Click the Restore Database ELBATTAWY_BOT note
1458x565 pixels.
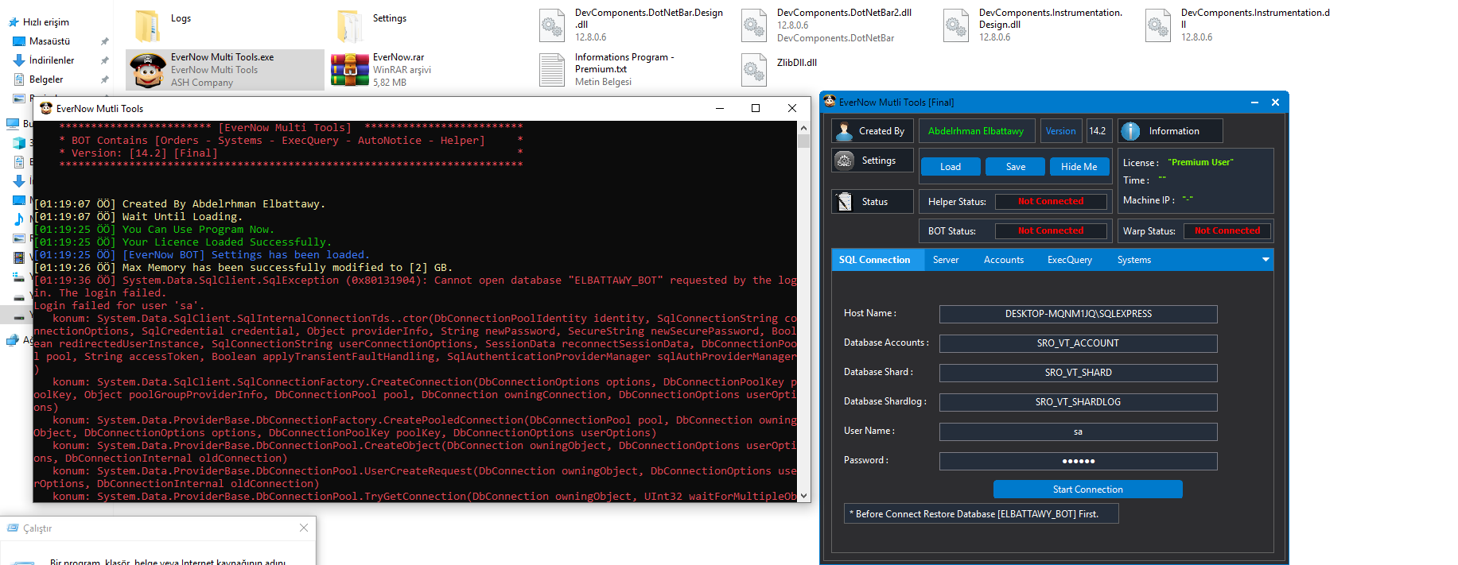tap(982, 514)
